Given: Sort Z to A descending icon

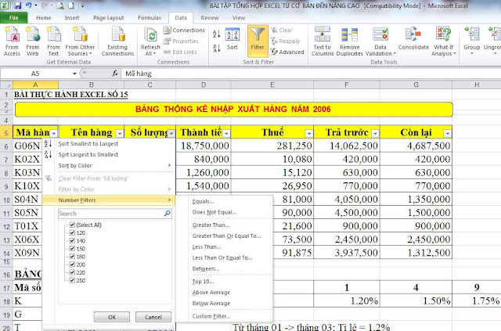Looking at the screenshot, I should 216,49.
